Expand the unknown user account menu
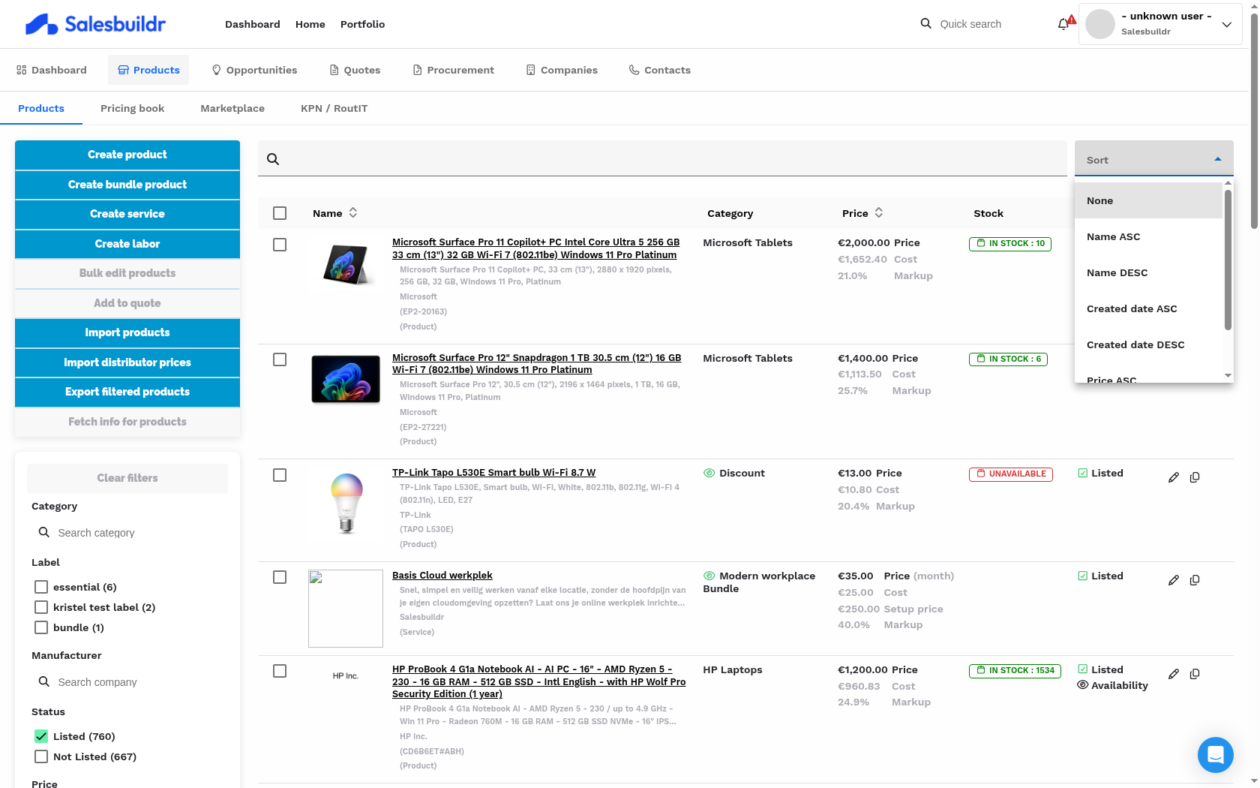 1227,24
